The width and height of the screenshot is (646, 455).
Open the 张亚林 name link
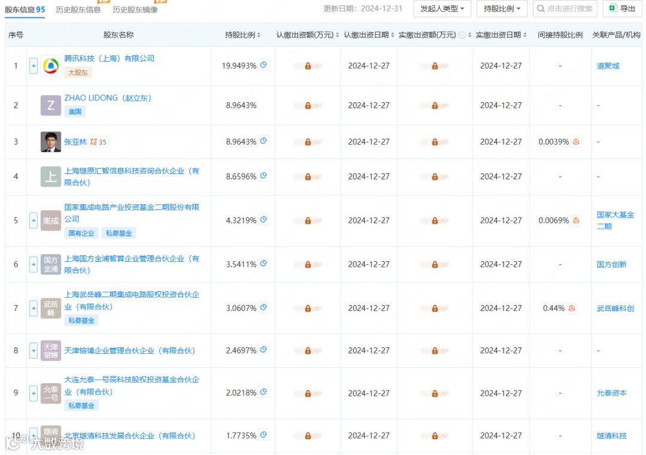pos(75,142)
